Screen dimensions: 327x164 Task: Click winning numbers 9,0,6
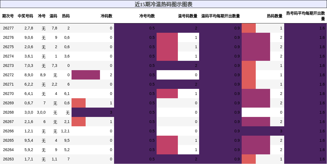click(29, 37)
